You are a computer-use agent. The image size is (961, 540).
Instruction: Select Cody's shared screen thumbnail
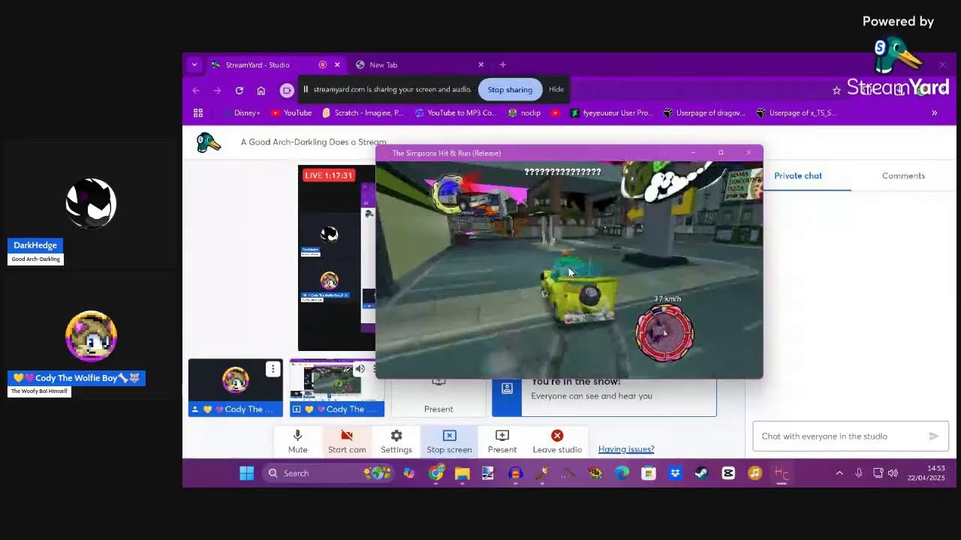(337, 388)
